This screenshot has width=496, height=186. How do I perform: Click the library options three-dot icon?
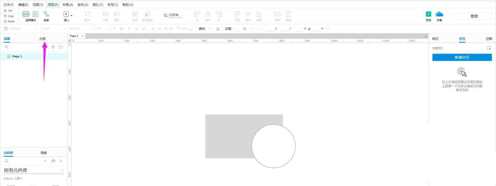tap(61, 161)
